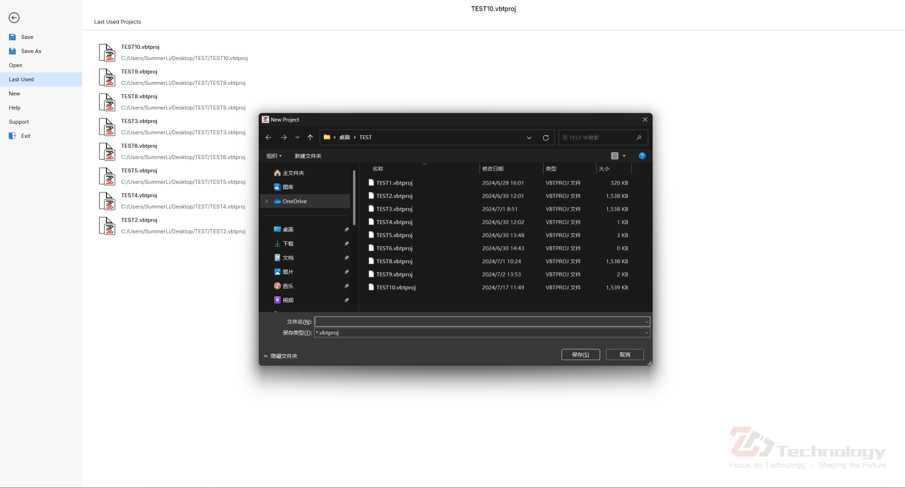Image resolution: width=905 pixels, height=488 pixels.
Task: Select Support in the sidebar menu
Action: click(x=18, y=122)
